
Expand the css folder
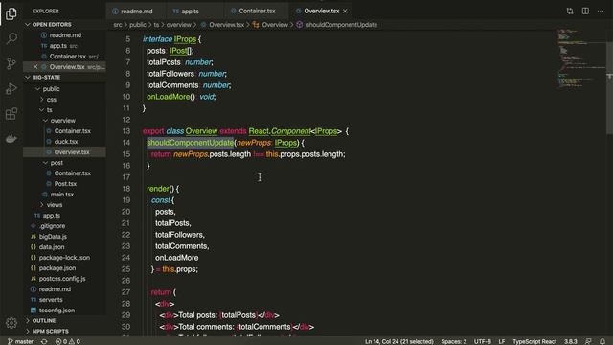(51, 100)
